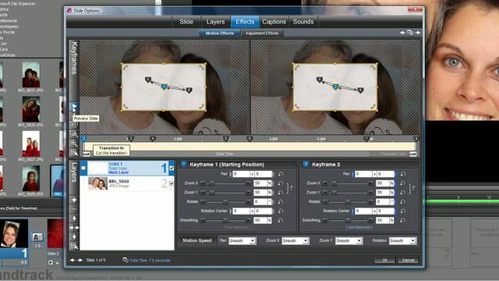Screen dimensions: 499x281
Task: Reset Keyframe 1 Rotation Center value
Action: tap(280, 211)
